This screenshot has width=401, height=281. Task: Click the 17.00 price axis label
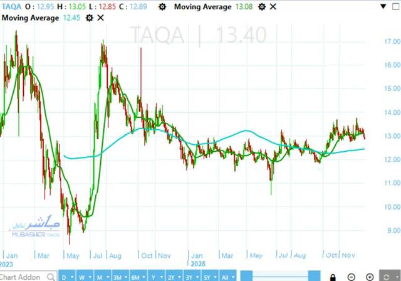393,41
